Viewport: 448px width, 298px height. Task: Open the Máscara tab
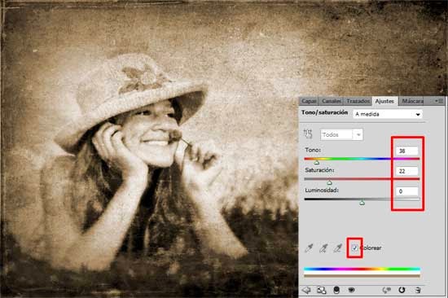coord(413,101)
